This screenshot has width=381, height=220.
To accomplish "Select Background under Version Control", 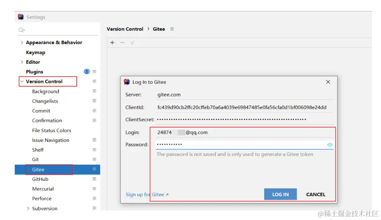I will click(x=46, y=92).
